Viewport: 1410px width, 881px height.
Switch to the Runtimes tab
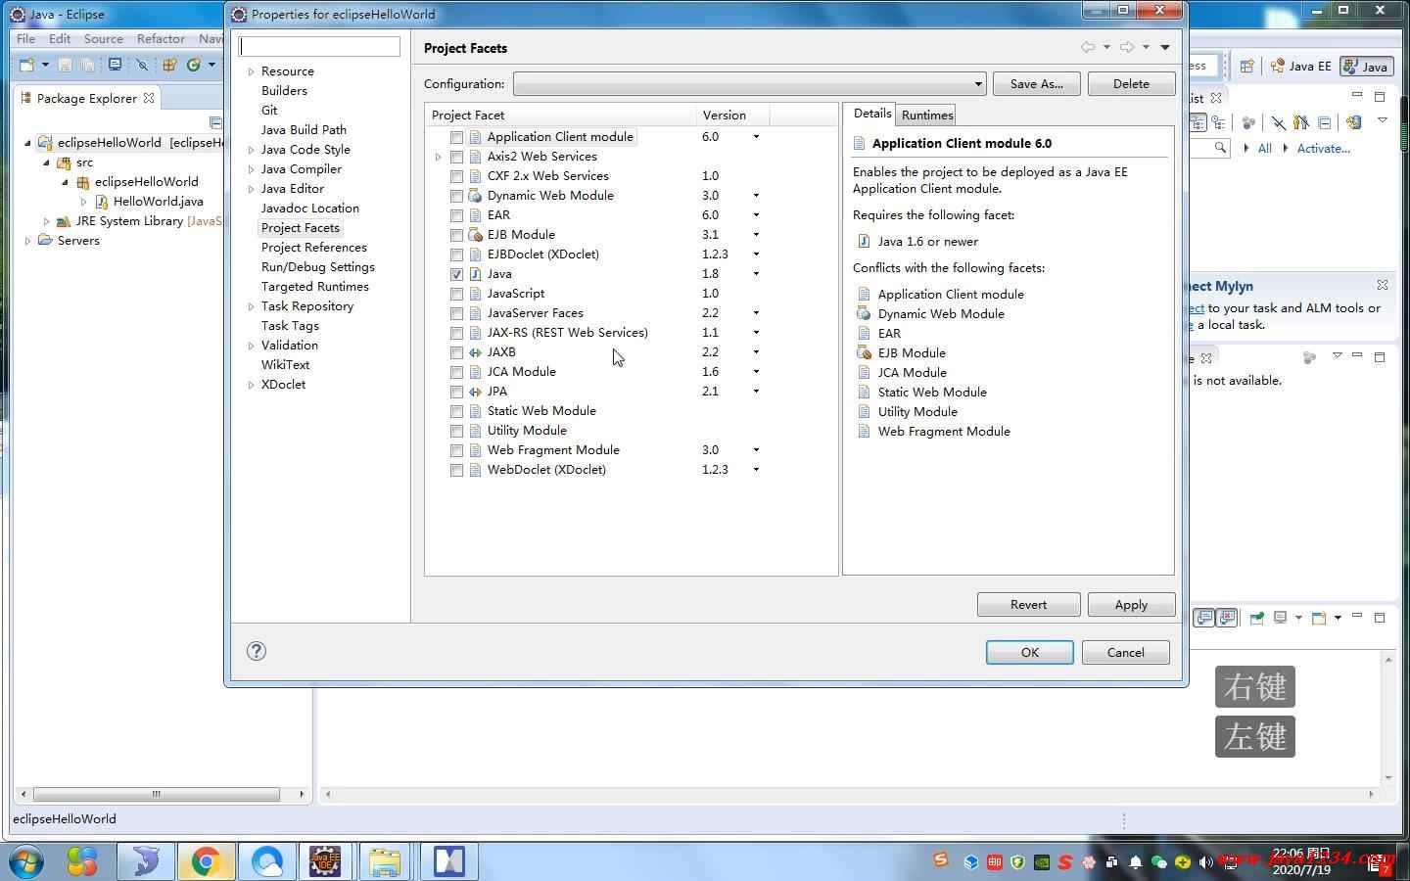point(927,115)
